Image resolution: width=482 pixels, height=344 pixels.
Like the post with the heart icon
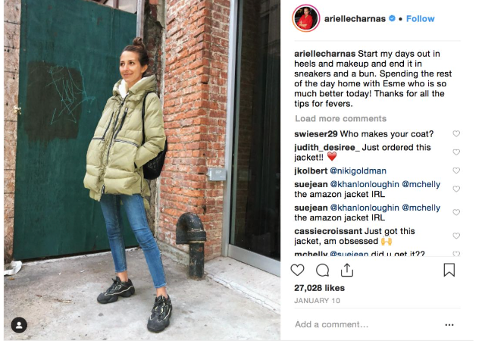(x=297, y=271)
